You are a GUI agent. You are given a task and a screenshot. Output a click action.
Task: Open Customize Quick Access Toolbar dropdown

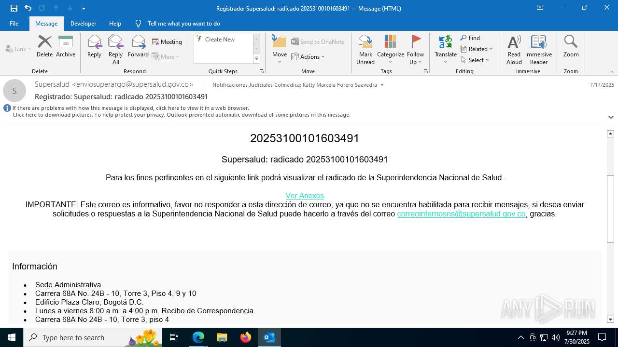(84, 8)
